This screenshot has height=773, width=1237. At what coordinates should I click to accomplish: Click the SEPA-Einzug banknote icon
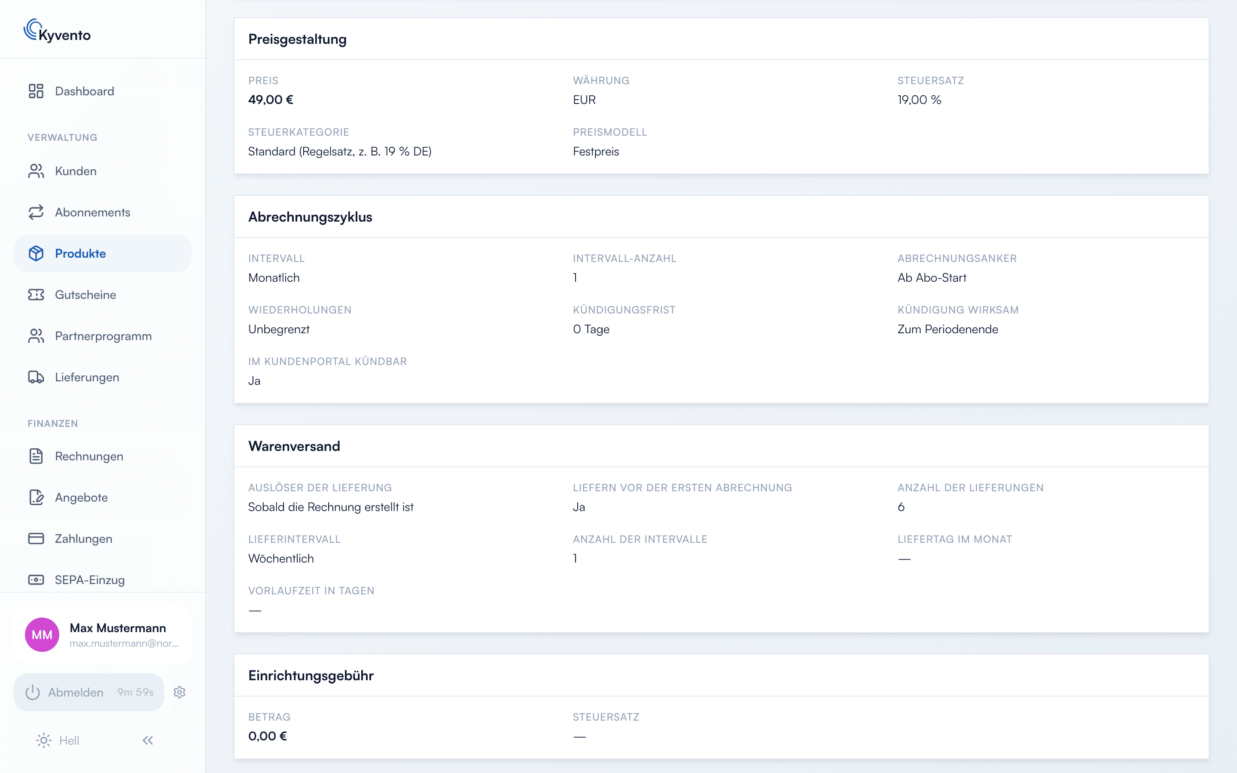point(36,580)
